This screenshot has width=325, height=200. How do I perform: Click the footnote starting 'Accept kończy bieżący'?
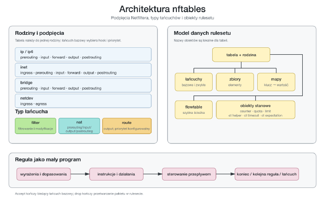[x=79, y=194]
